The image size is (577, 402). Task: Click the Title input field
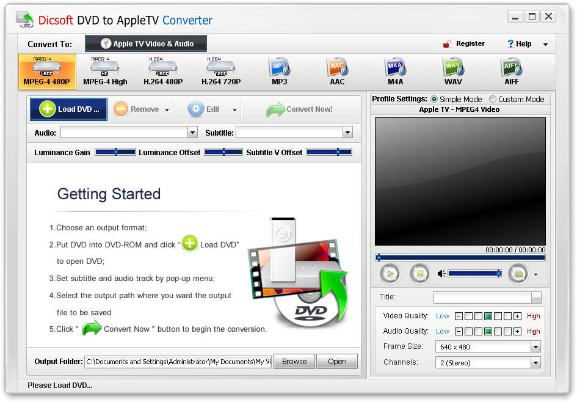482,298
